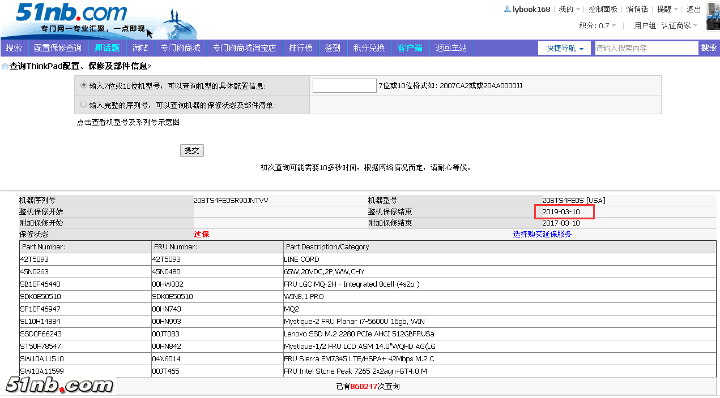Click the user silhouette icon beside lybook168

click(x=506, y=8)
